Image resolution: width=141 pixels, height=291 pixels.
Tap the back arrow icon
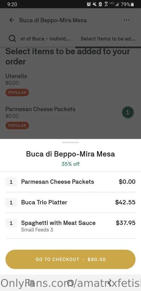pyautogui.click(x=12, y=20)
